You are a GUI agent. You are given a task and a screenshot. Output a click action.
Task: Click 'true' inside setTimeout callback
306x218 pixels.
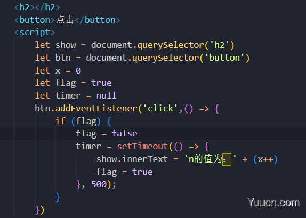tap(142, 172)
